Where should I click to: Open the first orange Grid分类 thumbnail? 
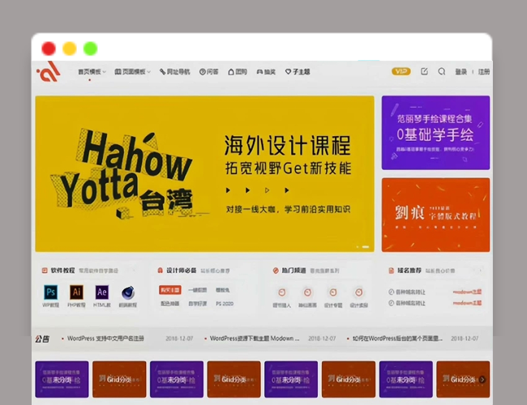119,379
